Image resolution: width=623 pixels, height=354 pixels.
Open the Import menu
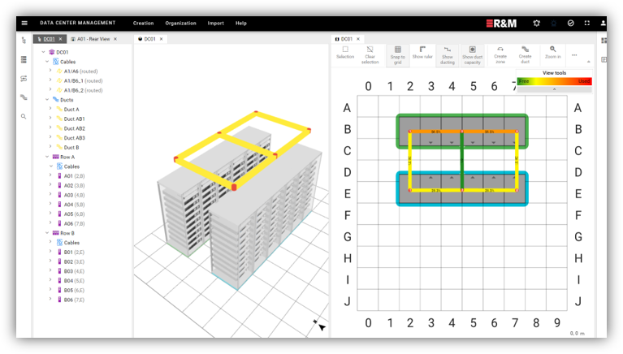(x=216, y=23)
